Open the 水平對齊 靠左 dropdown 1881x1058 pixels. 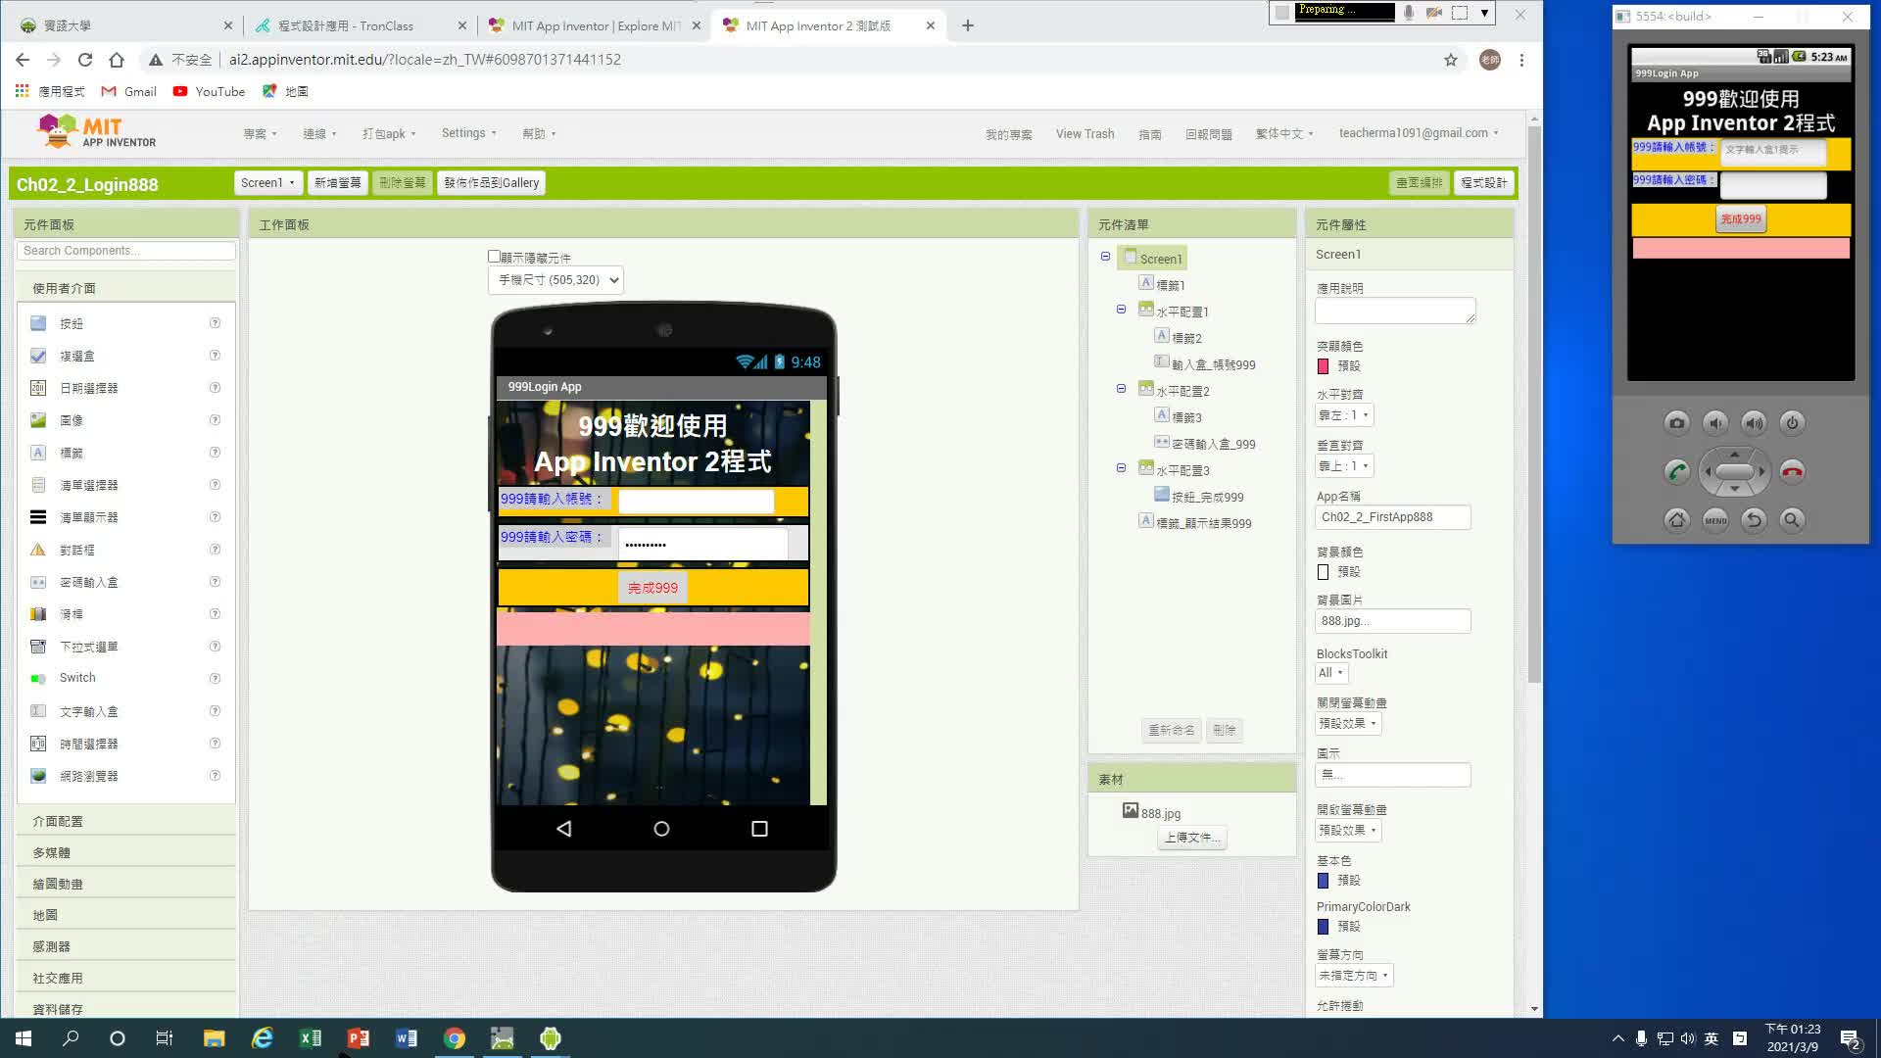pos(1343,415)
